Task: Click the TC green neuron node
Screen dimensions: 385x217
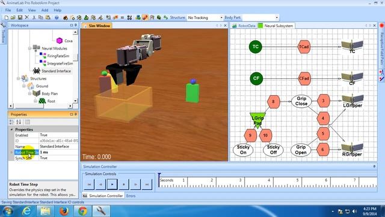Action: click(x=255, y=47)
